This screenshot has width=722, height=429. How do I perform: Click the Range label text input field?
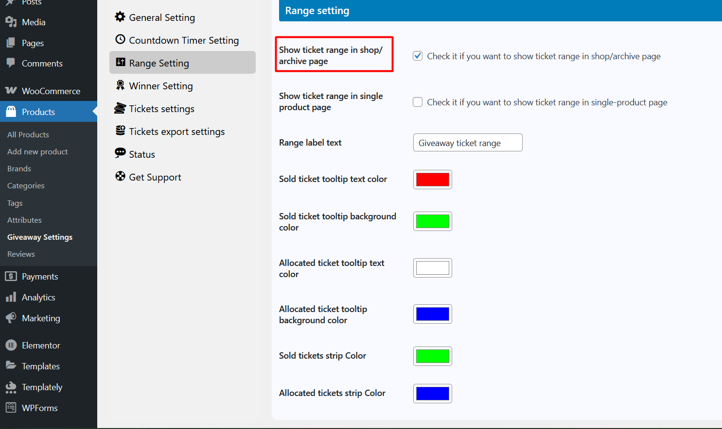[x=467, y=143]
